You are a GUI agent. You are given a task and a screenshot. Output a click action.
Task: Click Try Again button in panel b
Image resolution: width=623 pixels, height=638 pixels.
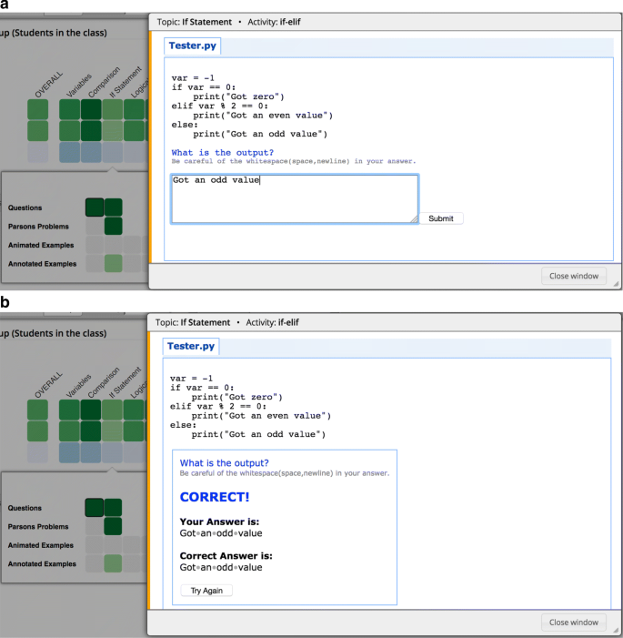click(x=206, y=591)
